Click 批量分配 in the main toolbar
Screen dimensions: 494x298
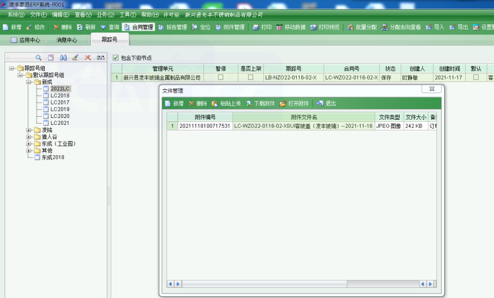click(x=362, y=27)
